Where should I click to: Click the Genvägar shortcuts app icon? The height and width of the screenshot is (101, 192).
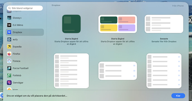pyautogui.click(x=9, y=83)
